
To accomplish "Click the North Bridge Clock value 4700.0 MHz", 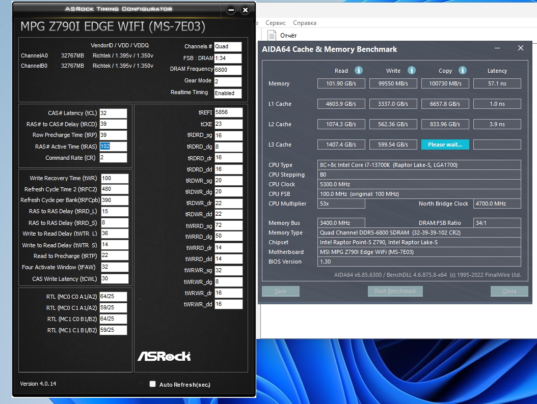I will 497,204.
